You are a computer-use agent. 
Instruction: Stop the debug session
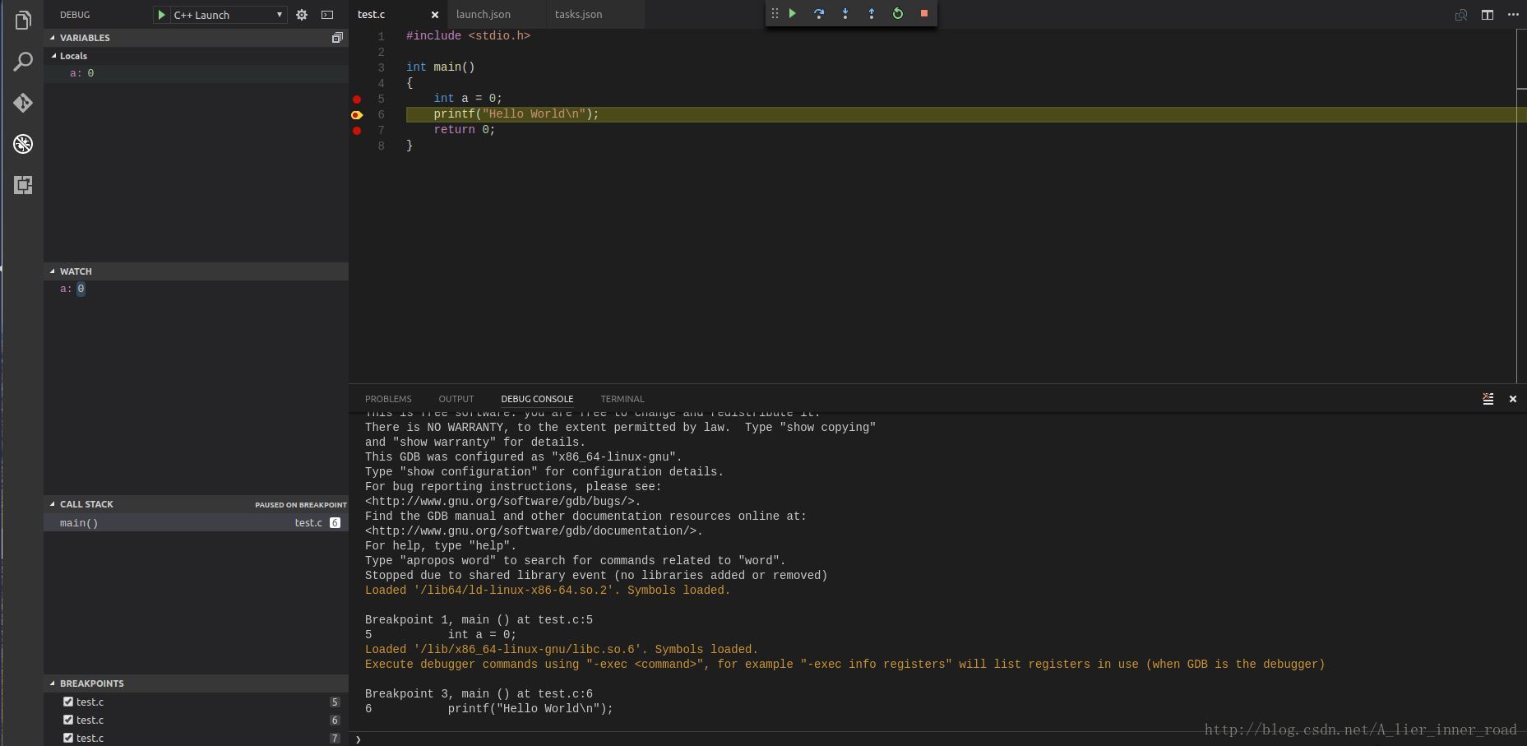tap(924, 13)
